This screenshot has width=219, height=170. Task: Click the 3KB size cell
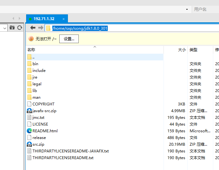click(x=181, y=104)
